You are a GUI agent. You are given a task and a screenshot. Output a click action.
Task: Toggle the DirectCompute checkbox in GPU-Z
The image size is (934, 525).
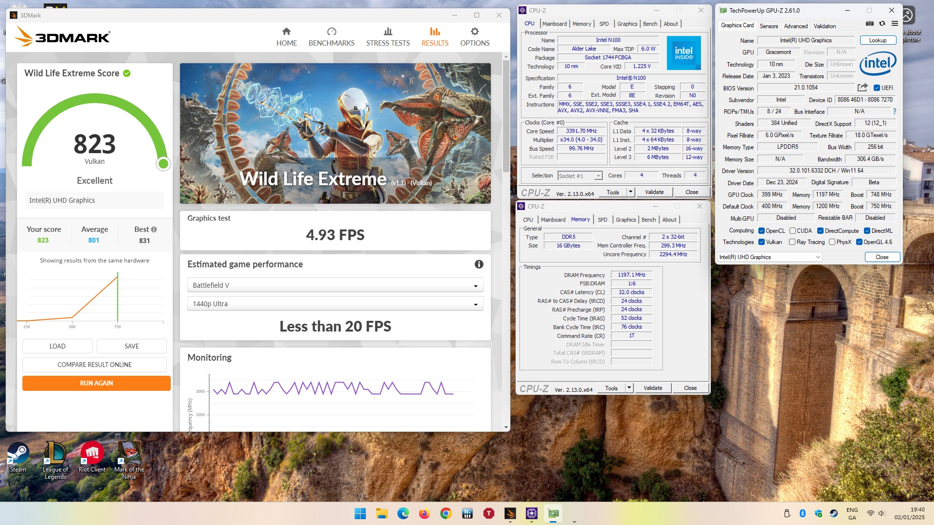tap(820, 231)
